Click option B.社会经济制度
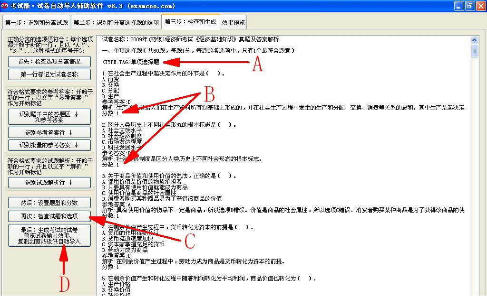The width and height of the screenshot is (487, 307). [x=122, y=136]
